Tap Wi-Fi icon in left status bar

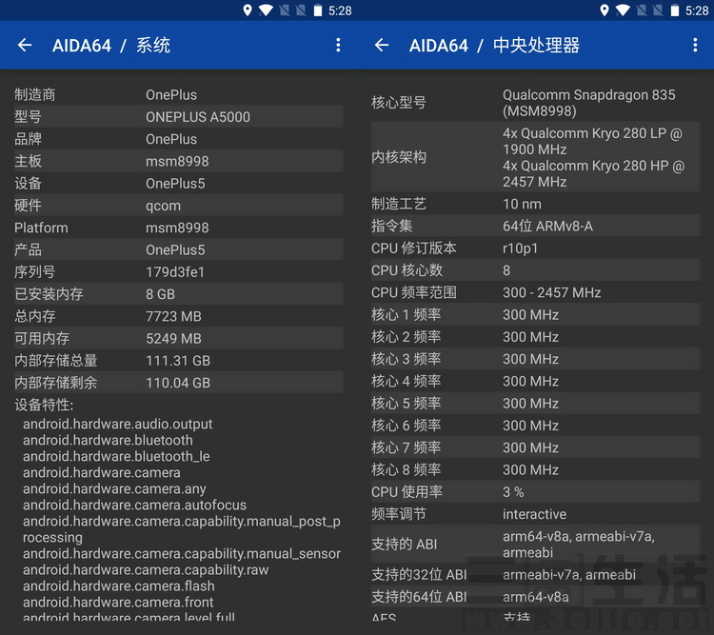click(x=266, y=10)
